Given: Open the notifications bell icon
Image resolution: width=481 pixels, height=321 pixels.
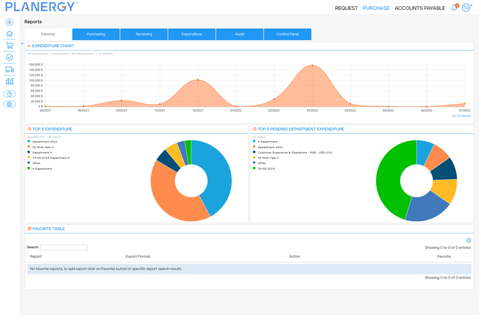Looking at the screenshot, I should point(454,8).
